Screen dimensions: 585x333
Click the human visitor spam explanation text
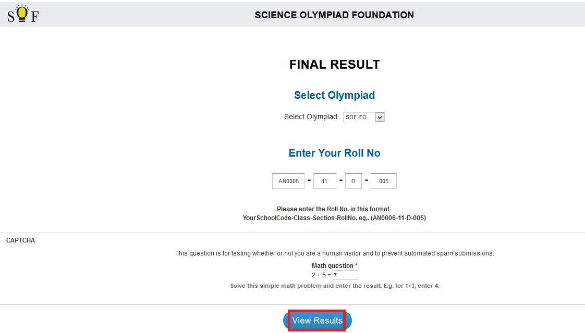[334, 253]
